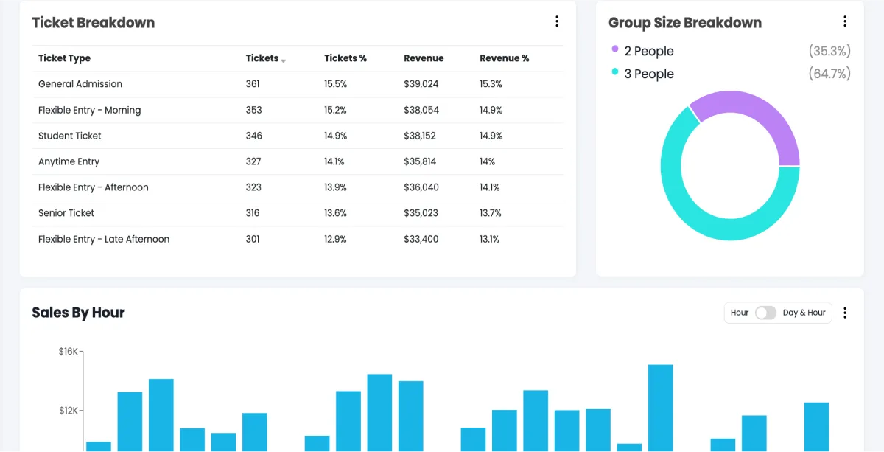The height and width of the screenshot is (452, 884).
Task: Click the 12.9% tickets percentage
Action: (x=336, y=239)
